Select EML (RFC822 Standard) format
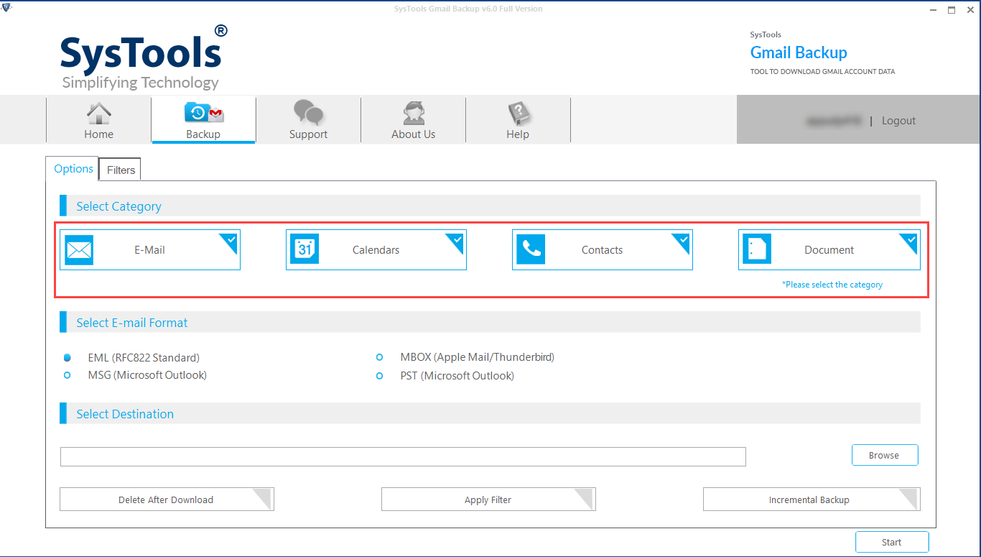The image size is (981, 557). 68,357
